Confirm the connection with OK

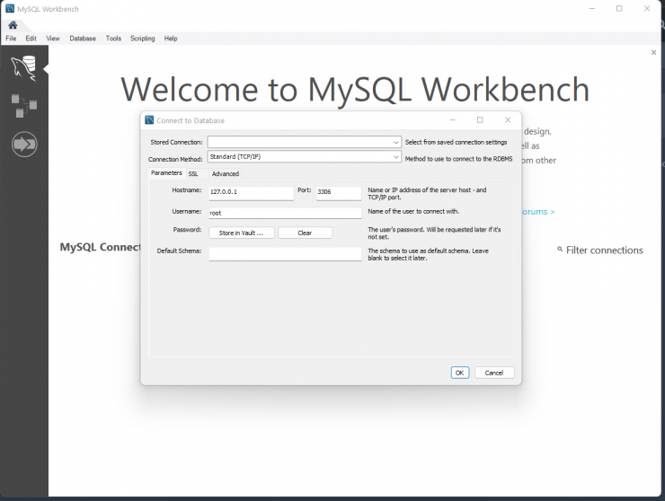[x=460, y=373]
